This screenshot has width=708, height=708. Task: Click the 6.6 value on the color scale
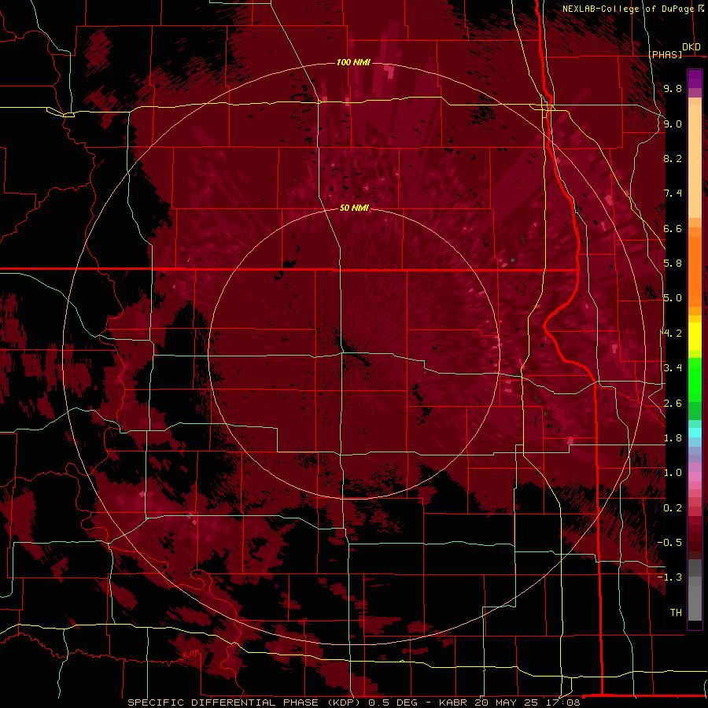[x=673, y=228]
